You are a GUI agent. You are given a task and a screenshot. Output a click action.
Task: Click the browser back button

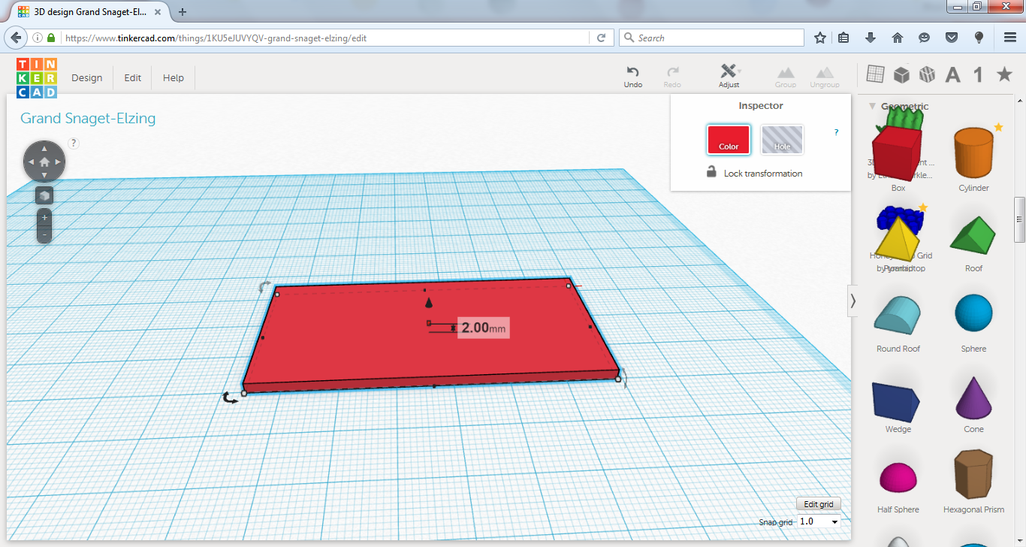(x=15, y=38)
